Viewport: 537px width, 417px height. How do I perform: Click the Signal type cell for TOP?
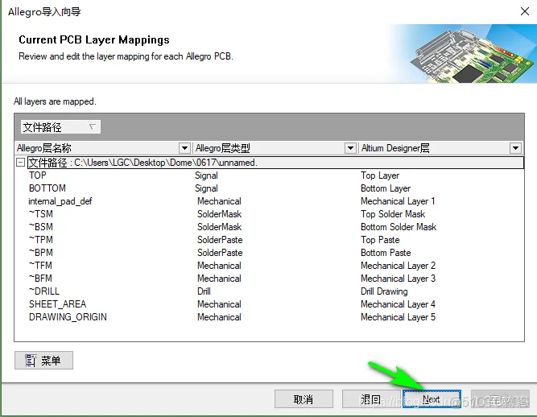pos(207,175)
